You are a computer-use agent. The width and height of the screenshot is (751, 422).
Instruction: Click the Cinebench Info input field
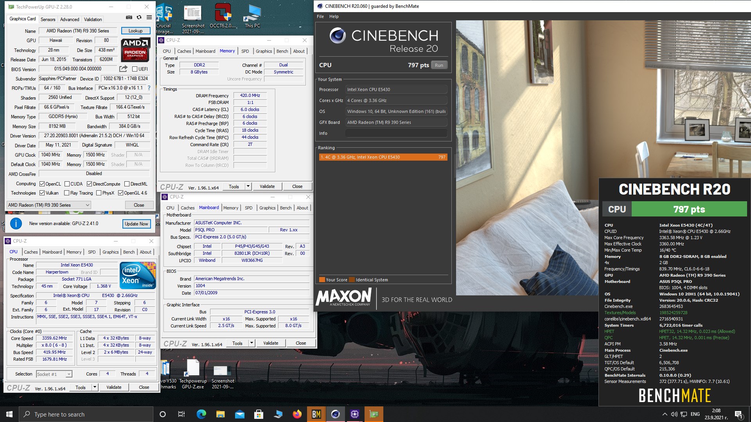click(x=396, y=133)
